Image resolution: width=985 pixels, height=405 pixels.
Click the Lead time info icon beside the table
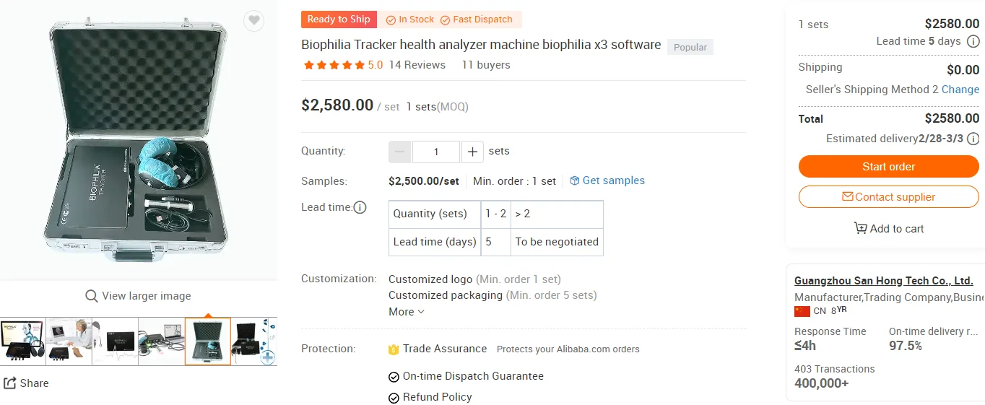pyautogui.click(x=360, y=208)
